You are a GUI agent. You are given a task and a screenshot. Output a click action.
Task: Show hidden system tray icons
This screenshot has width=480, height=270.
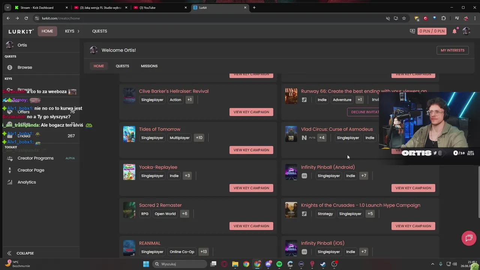click(x=432, y=264)
